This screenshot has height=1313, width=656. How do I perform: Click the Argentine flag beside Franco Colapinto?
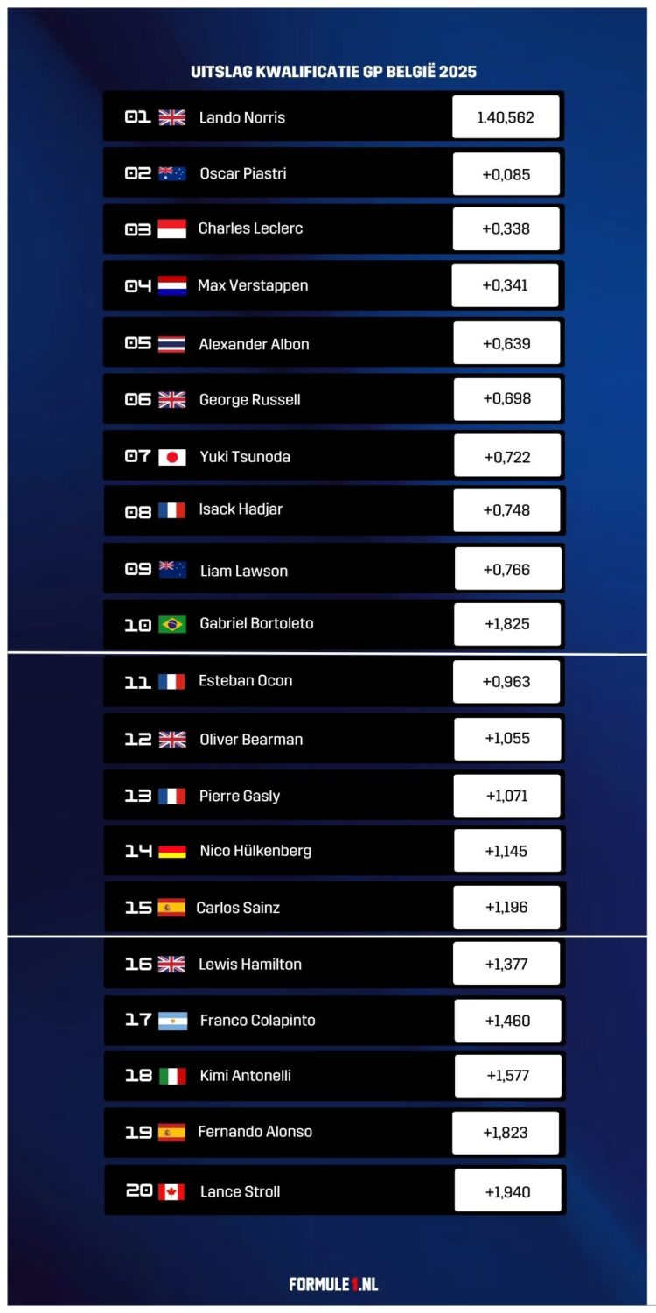pos(172,1021)
